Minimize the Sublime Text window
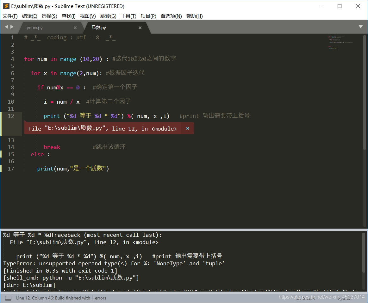 point(321,6)
